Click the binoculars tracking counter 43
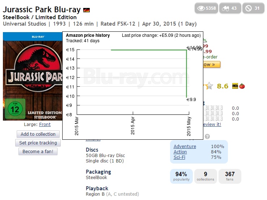 (230, 8)
